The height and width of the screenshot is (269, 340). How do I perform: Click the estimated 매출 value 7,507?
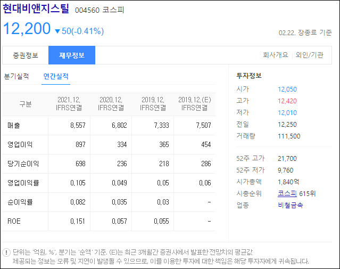pos(203,125)
